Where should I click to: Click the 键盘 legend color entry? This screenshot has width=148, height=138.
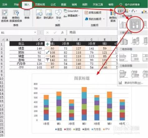[59, 129]
